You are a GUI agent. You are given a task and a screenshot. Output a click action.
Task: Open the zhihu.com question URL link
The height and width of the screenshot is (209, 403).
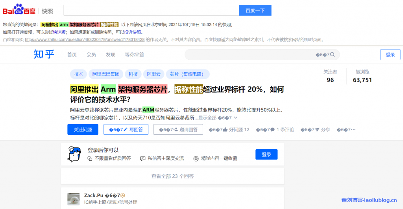pyautogui.click(x=85, y=40)
